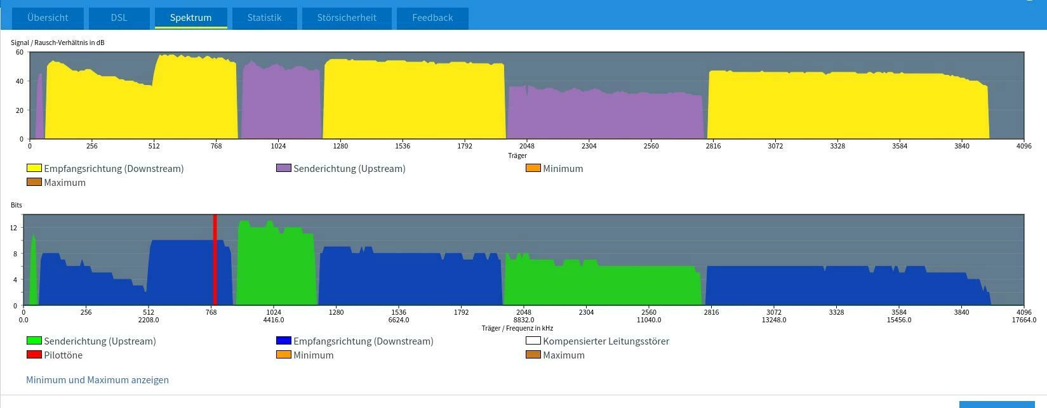Click the 13248.0 frequency axis value
Viewport: 1047px width, 408px height.
774,320
